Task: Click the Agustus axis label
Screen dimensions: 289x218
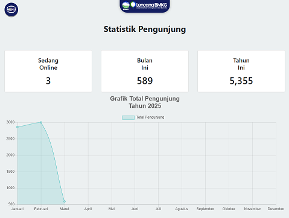Action: pos(182,209)
